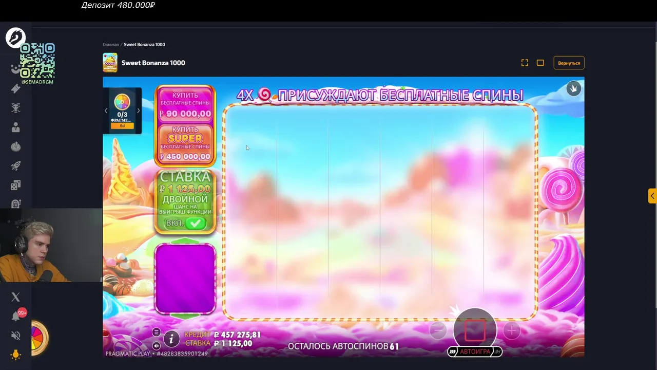Open the live dealer person icon
The image size is (657, 370).
pos(15,127)
